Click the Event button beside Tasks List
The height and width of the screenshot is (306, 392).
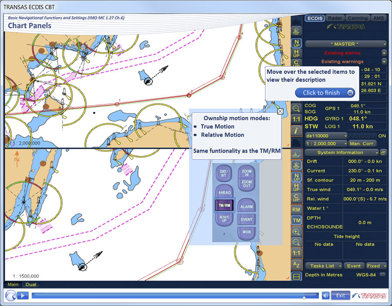tap(354, 266)
